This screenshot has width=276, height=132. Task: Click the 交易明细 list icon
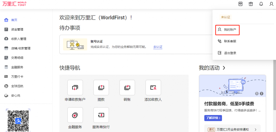click(6, 58)
